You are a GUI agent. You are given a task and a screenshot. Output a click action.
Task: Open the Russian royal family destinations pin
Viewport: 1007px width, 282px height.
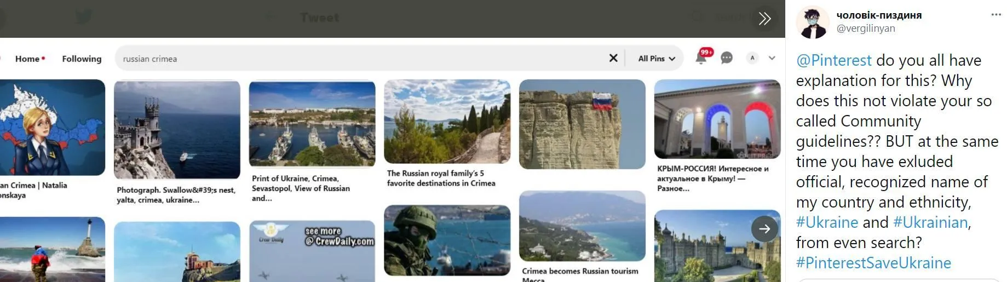pyautogui.click(x=447, y=122)
